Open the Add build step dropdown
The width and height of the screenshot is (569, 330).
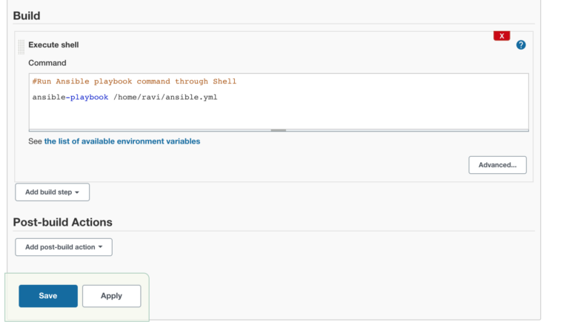[x=53, y=192]
